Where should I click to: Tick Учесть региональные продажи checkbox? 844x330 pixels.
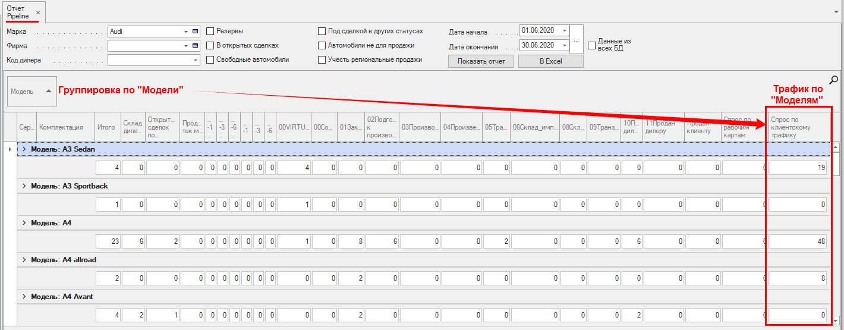(x=322, y=59)
